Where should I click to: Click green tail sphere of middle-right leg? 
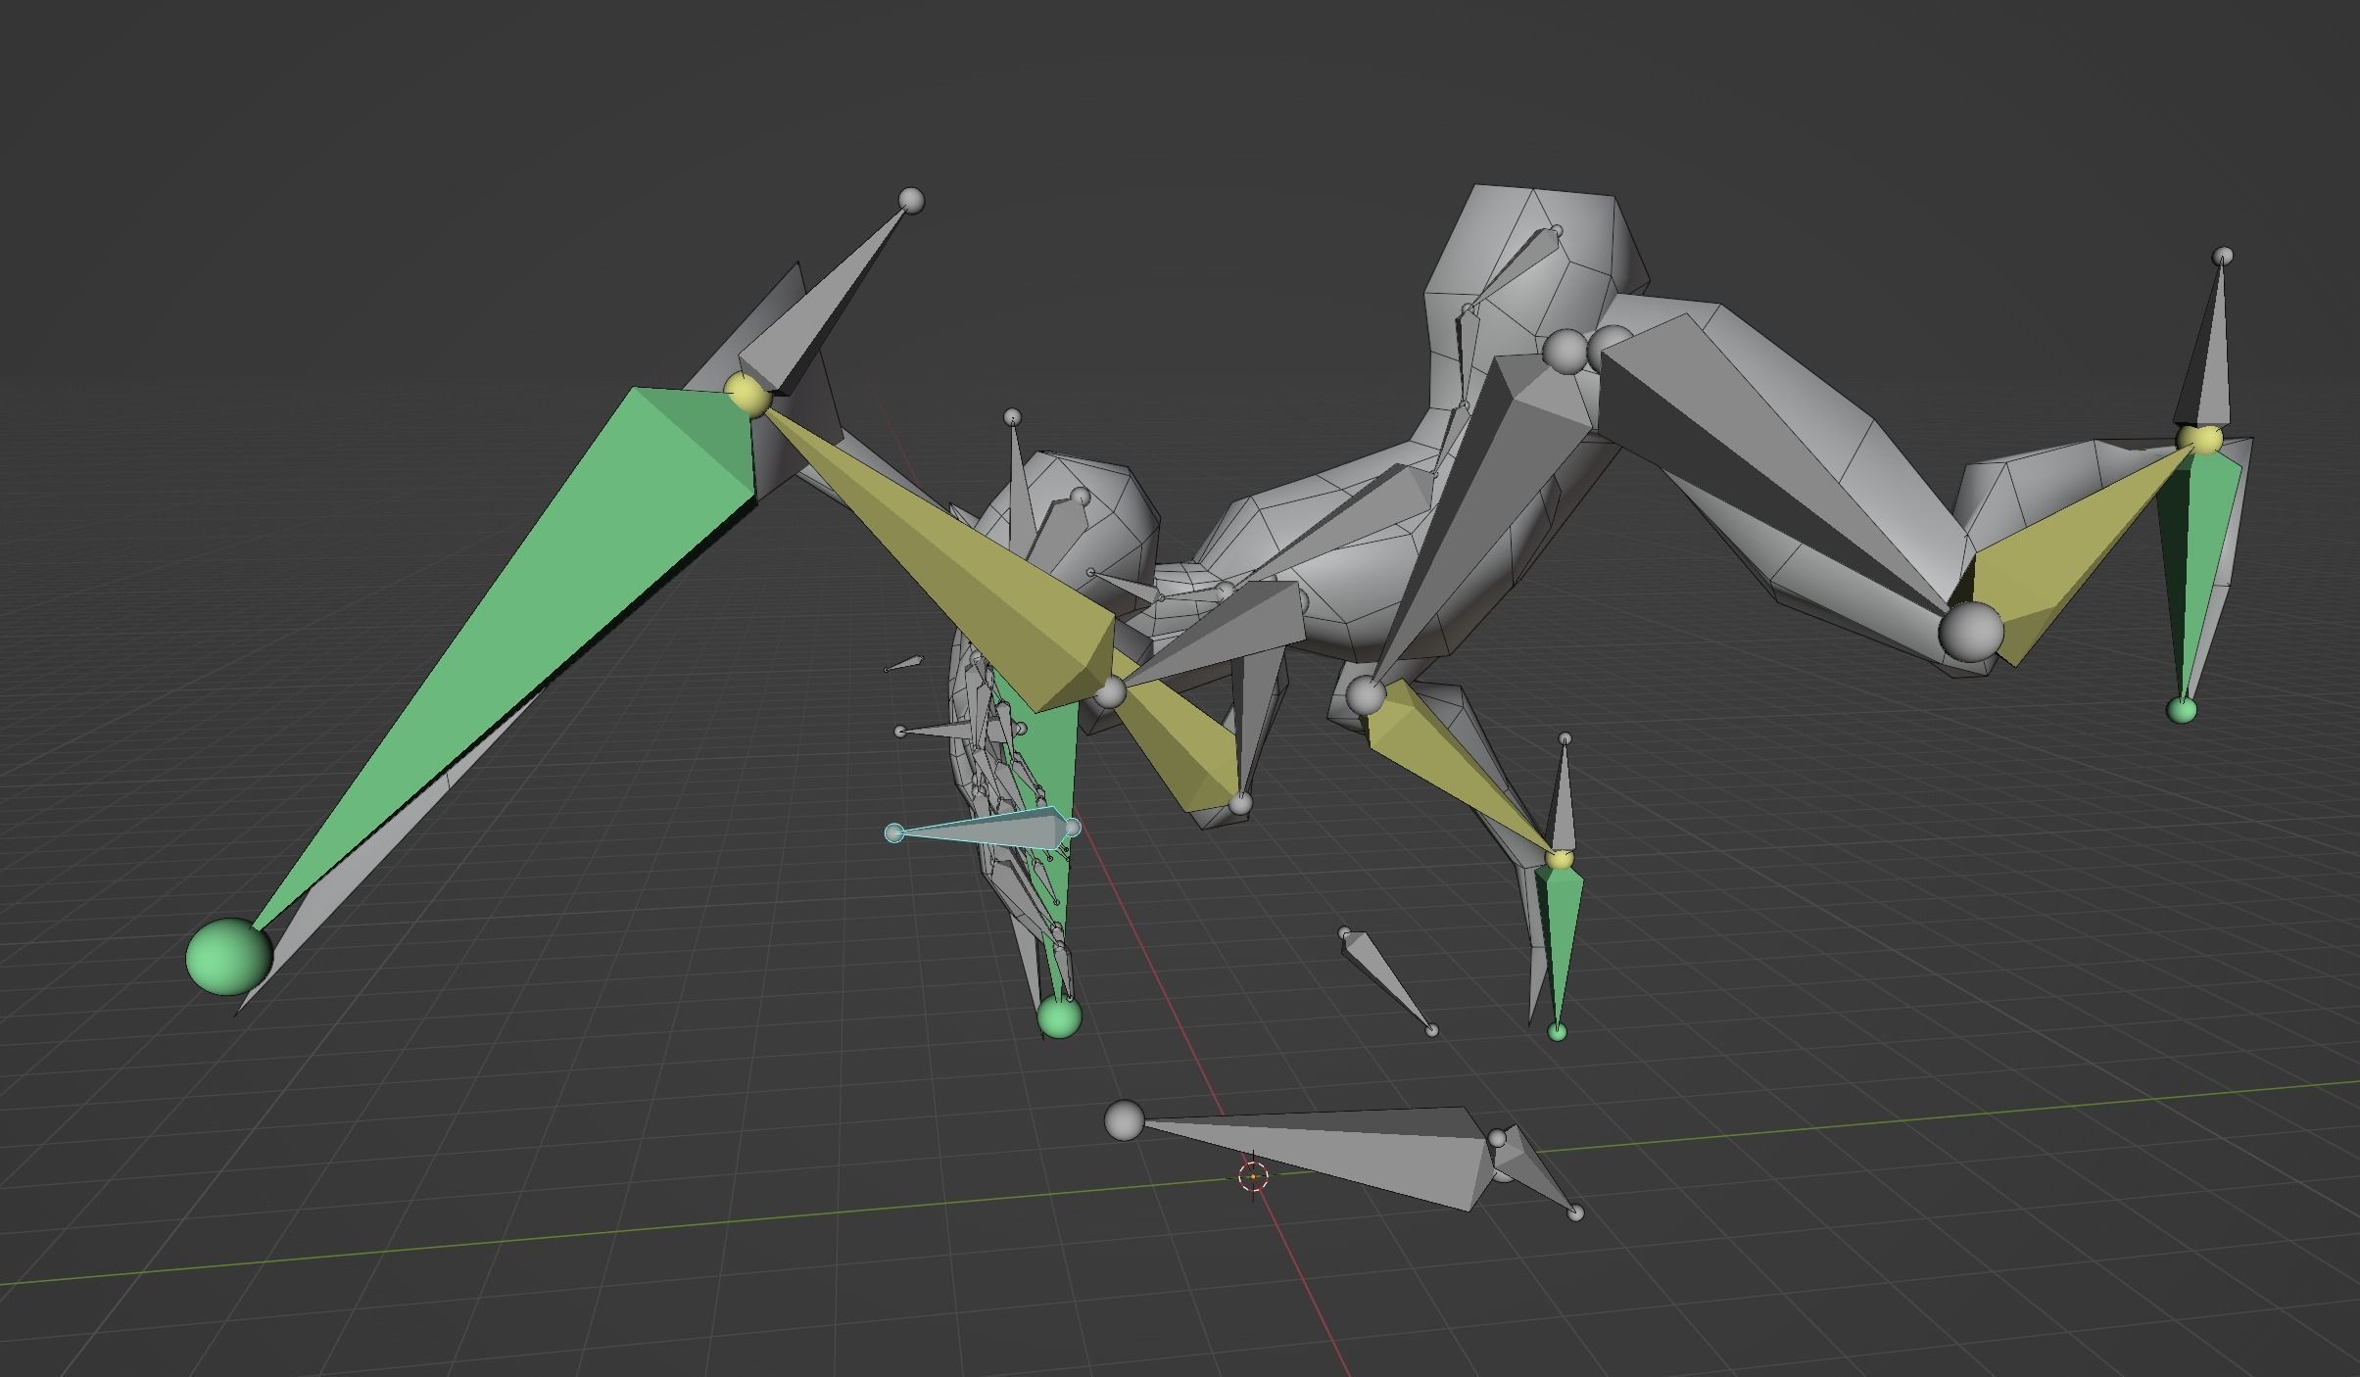pos(1557,1031)
